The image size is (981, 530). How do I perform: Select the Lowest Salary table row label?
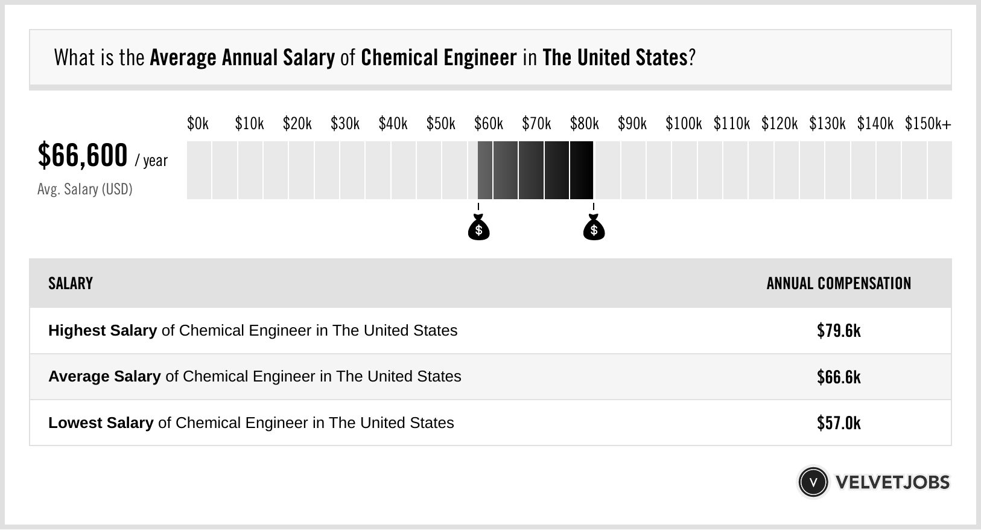coord(251,423)
